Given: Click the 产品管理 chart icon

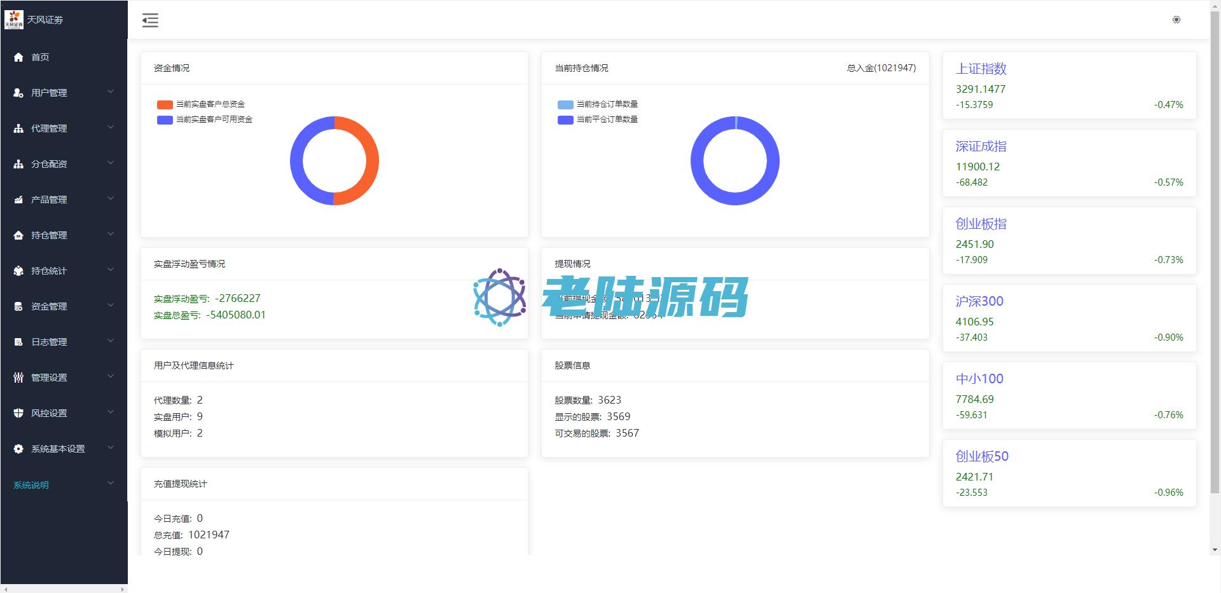Looking at the screenshot, I should (18, 200).
